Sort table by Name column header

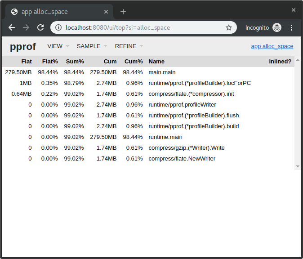pos(156,62)
